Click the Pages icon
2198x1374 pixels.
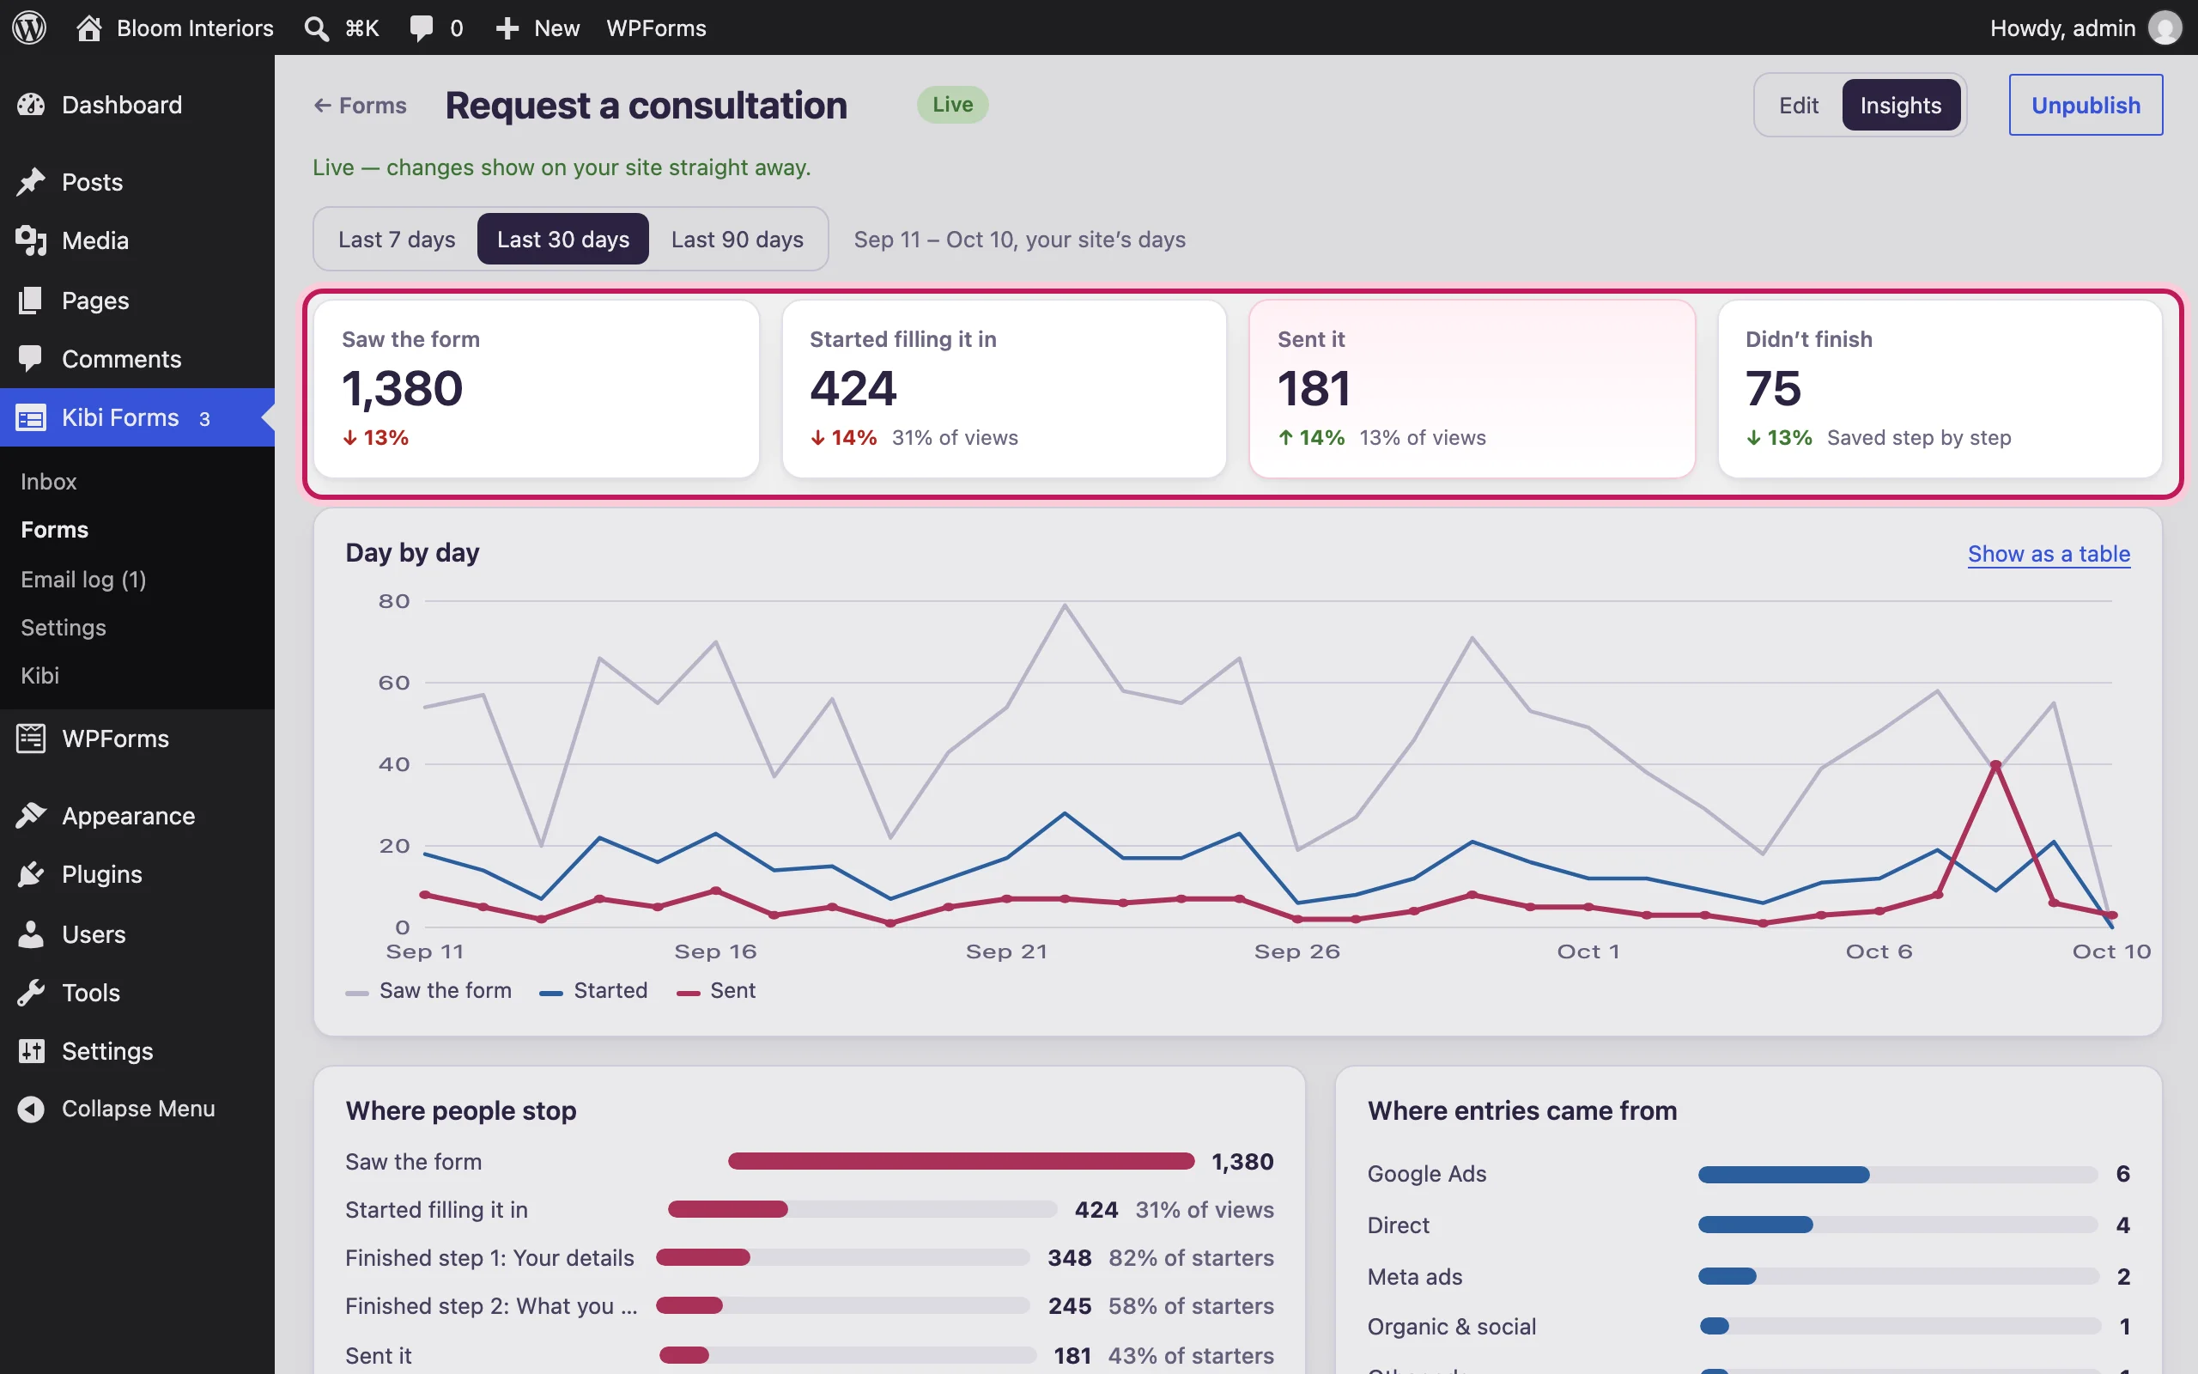(31, 300)
